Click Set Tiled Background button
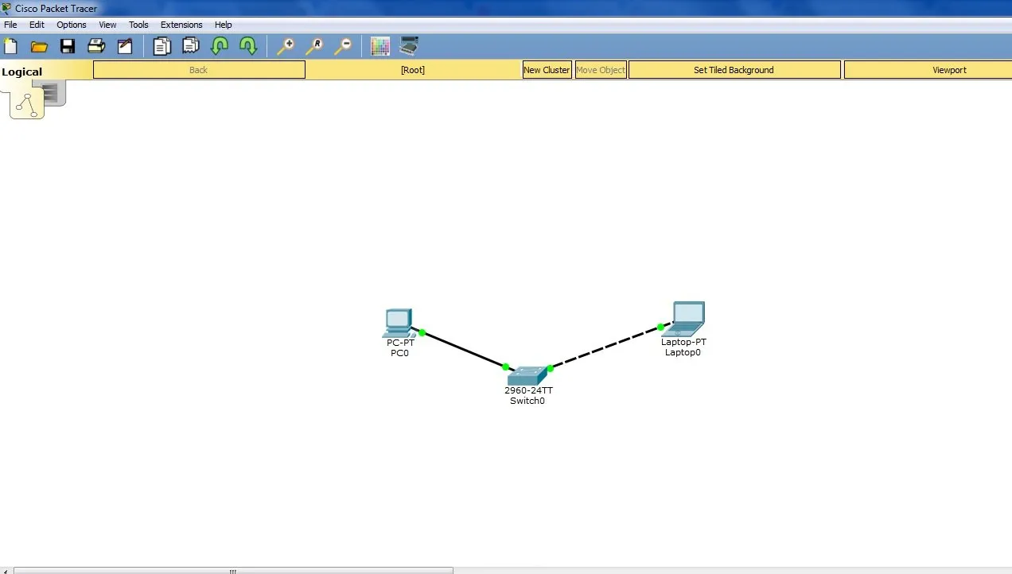Viewport: 1012px width, 574px height. point(734,70)
